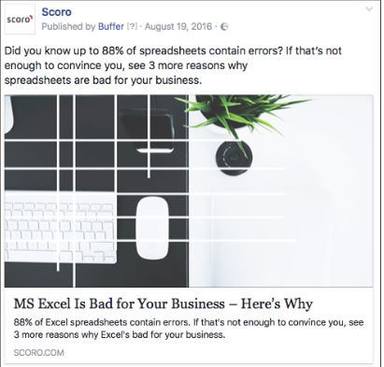Screen dimensions: 384x367
Task: Click the white keyboard in preview image
Action: pyautogui.click(x=61, y=228)
